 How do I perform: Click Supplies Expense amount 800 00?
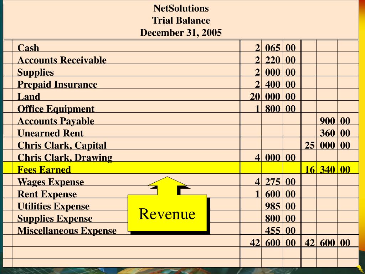280,219
